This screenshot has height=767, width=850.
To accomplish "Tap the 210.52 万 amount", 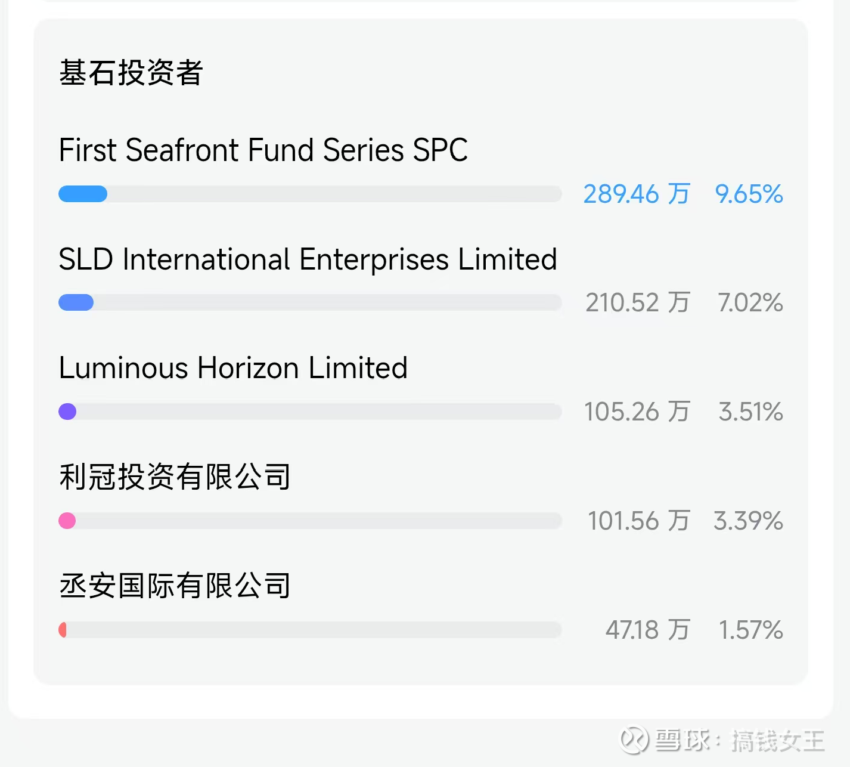I will [637, 302].
